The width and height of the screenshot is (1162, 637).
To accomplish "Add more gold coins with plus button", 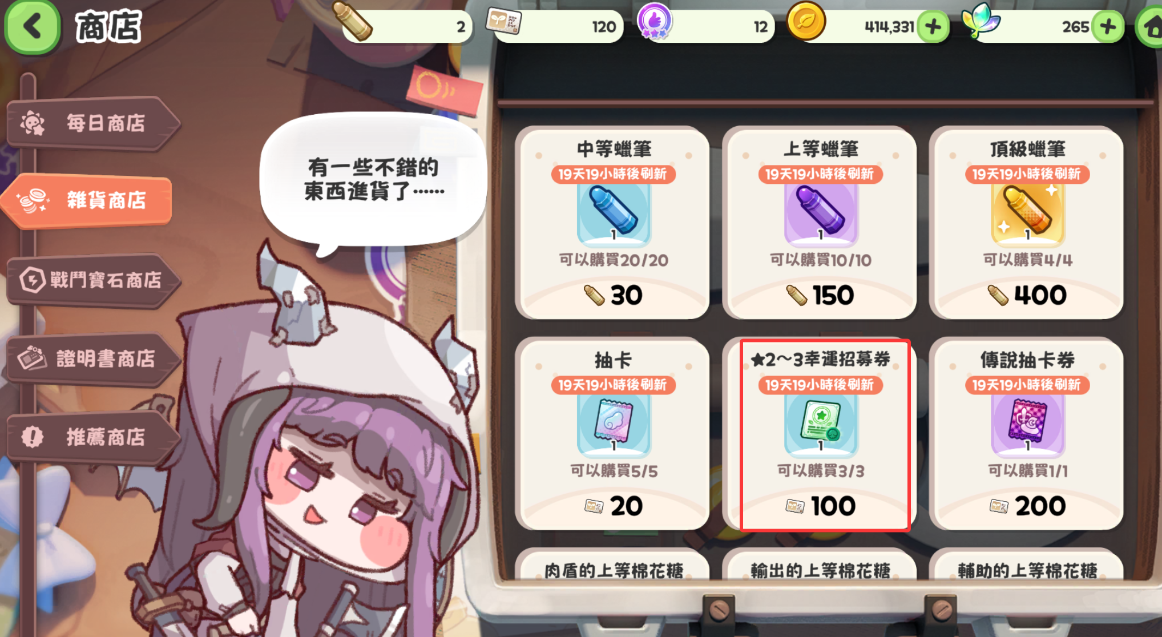I will pyautogui.click(x=933, y=27).
